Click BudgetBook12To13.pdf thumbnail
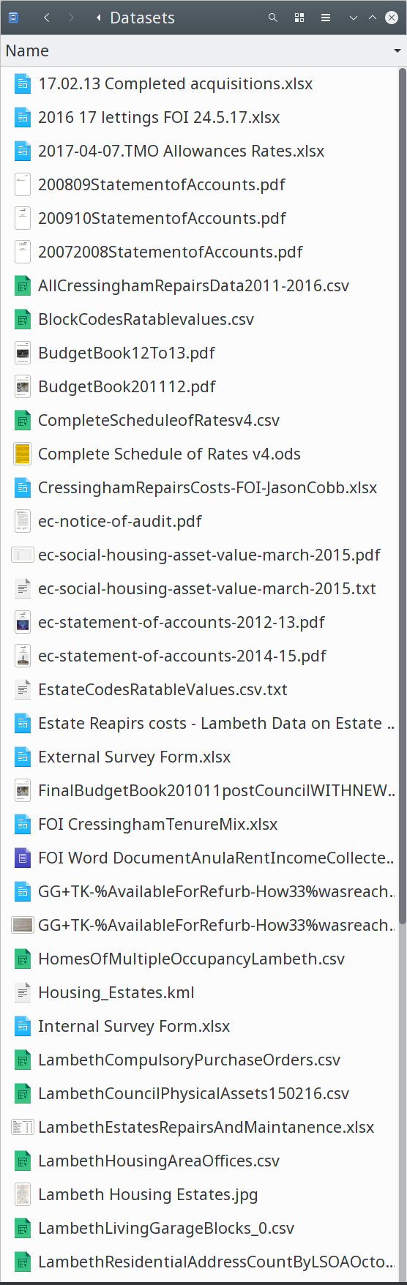 point(23,353)
